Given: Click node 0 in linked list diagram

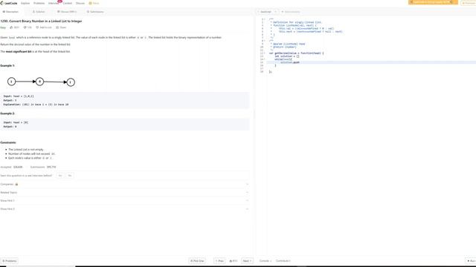Looking at the screenshot, I should pyautogui.click(x=39, y=82).
